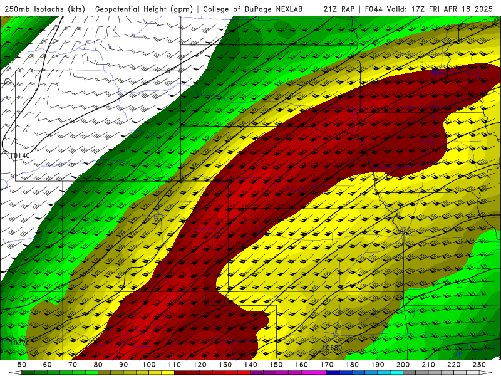The image size is (501, 376).
Task: Click the 60 label on the color scale
Action: [x=48, y=365]
